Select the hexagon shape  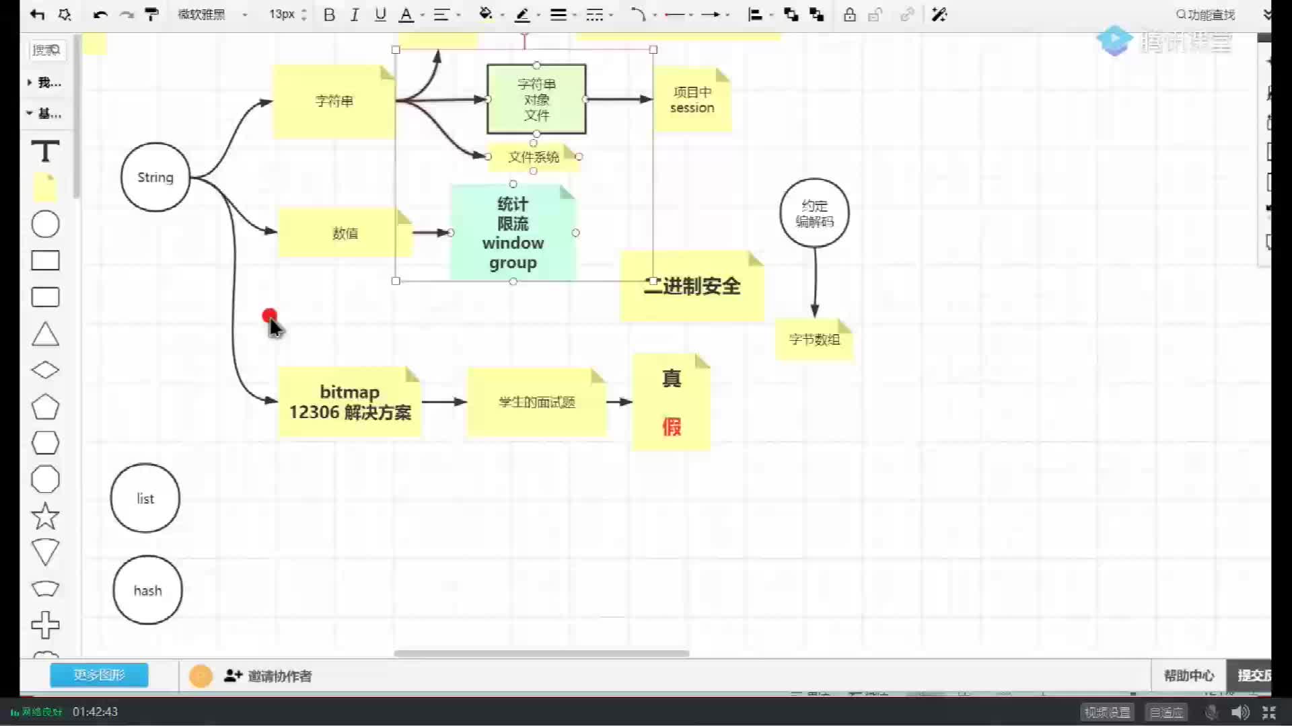[x=45, y=443]
